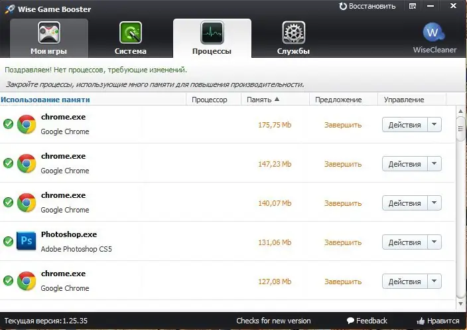
Task: Switch to the Система tab
Action: (x=130, y=37)
